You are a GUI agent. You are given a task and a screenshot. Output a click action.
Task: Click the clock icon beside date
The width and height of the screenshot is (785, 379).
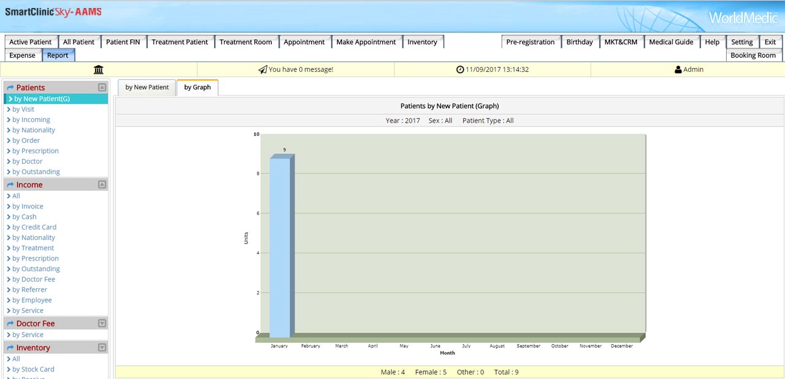coord(460,70)
